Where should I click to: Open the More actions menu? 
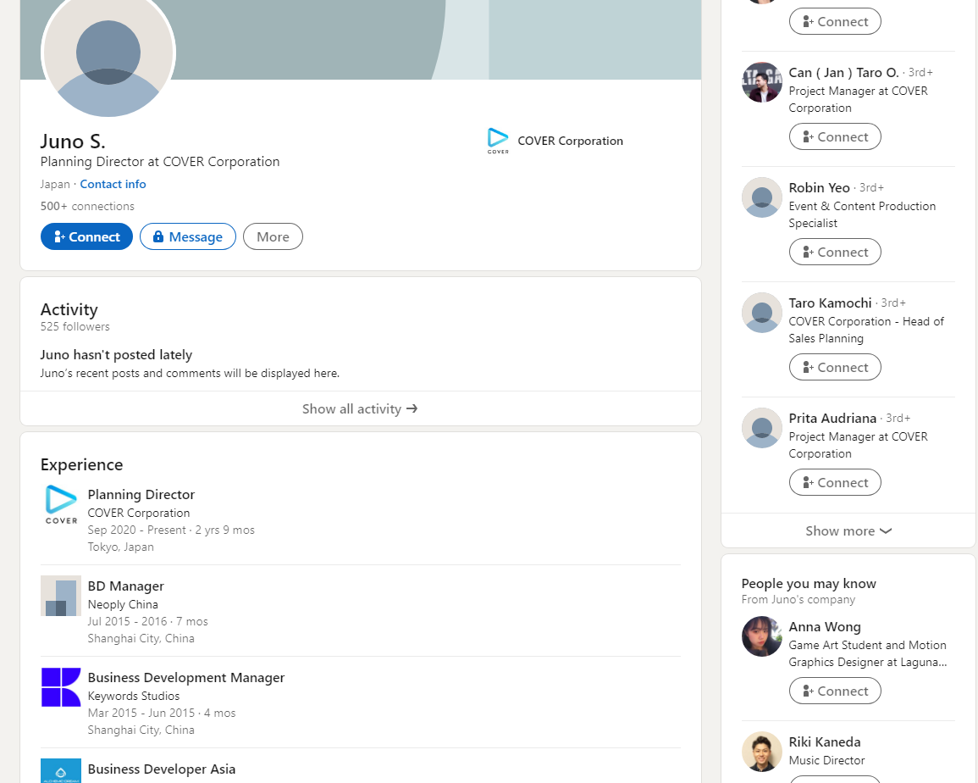(x=273, y=236)
